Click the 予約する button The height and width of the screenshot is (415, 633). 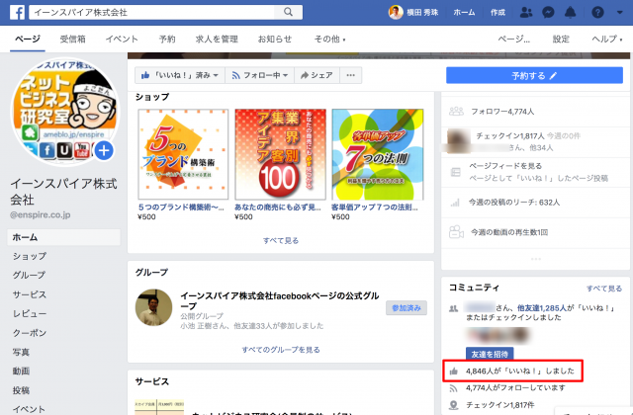click(x=534, y=75)
